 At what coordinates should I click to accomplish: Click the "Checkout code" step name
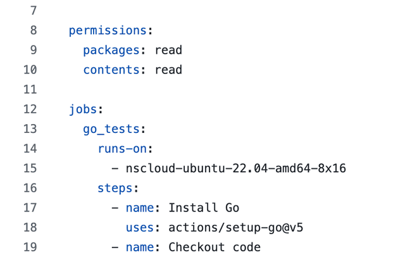(215, 247)
